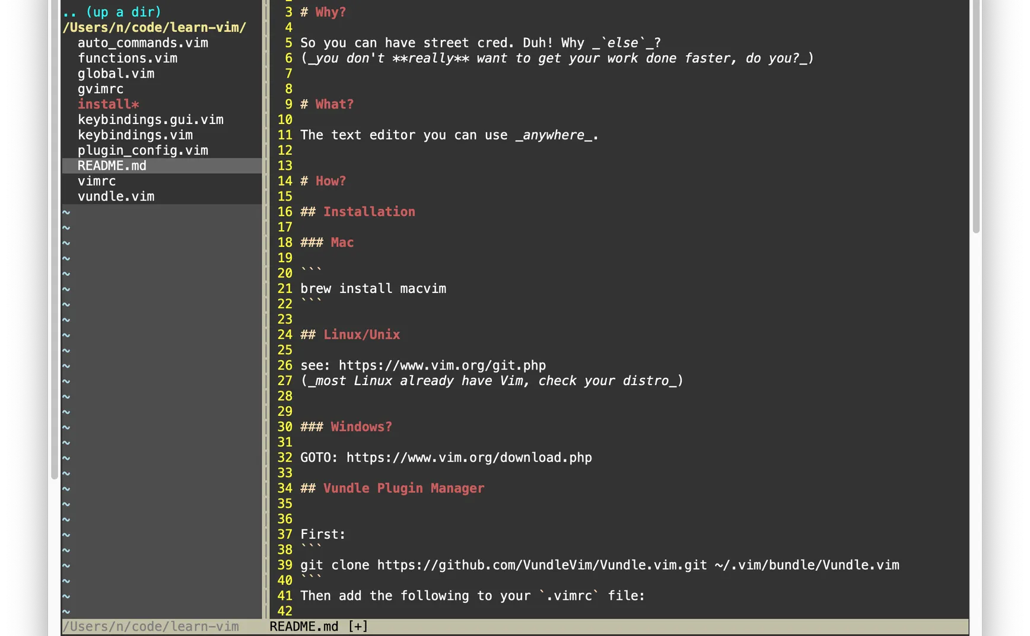Click line number 39 in the gutter
The width and height of the screenshot is (1030, 636).
(x=285, y=565)
